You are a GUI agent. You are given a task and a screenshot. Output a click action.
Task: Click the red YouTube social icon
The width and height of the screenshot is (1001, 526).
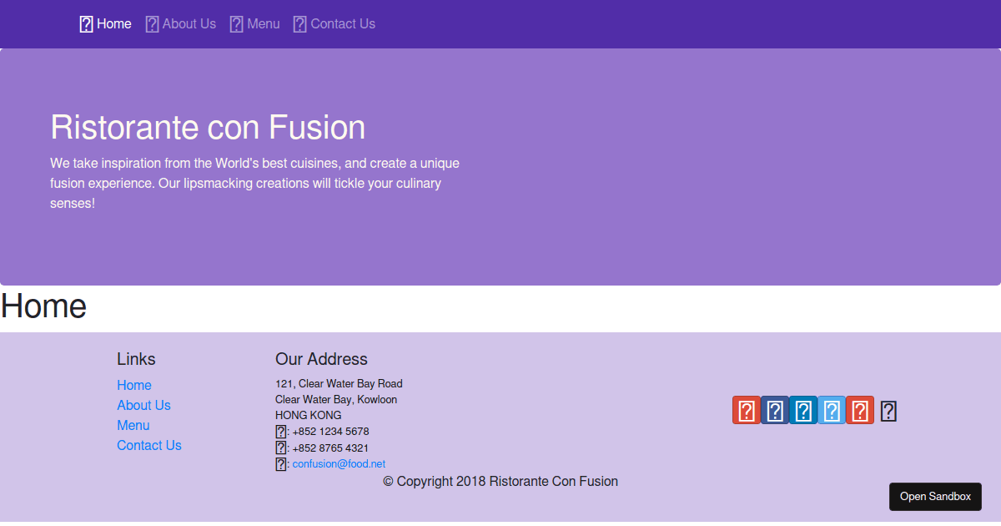(x=859, y=410)
